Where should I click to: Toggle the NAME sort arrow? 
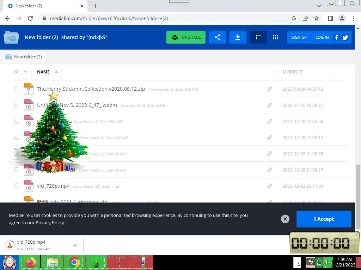[x=56, y=72]
